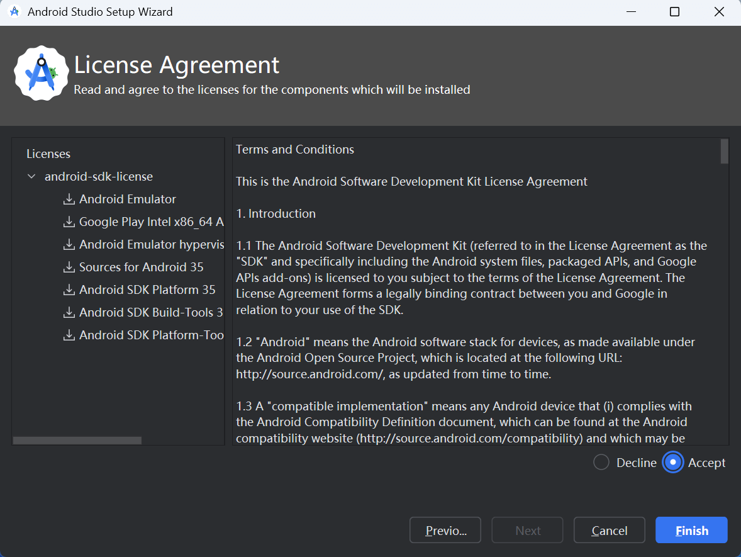This screenshot has width=741, height=557.
Task: Click download icon beside Android SDK Build-Tools
Action: [x=69, y=313]
